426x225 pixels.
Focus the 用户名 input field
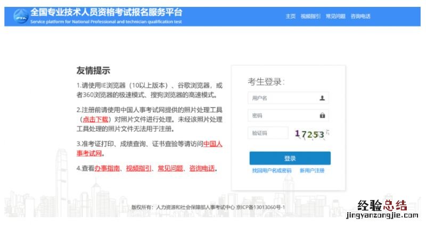click(x=288, y=98)
